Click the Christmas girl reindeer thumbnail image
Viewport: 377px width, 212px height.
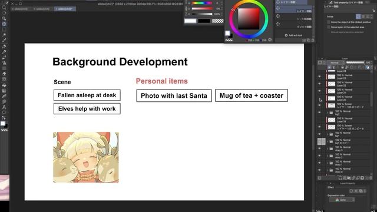[x=86, y=157]
